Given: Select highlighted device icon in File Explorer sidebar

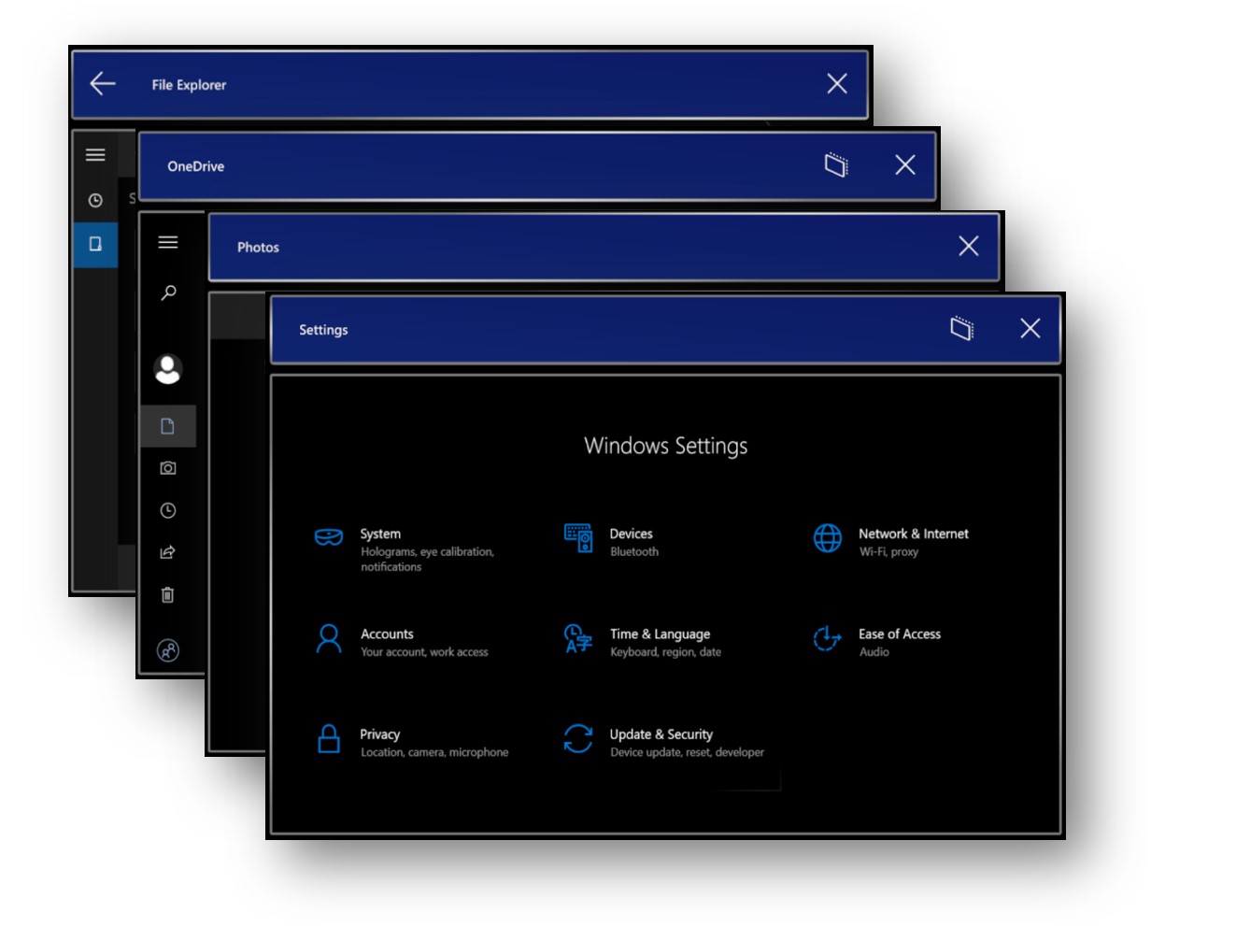Looking at the screenshot, I should pos(95,245).
